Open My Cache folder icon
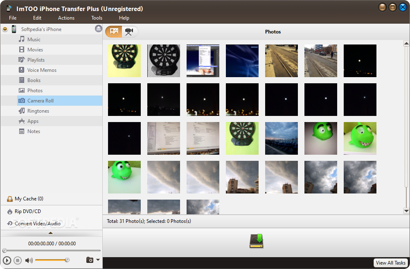 [x=10, y=199]
